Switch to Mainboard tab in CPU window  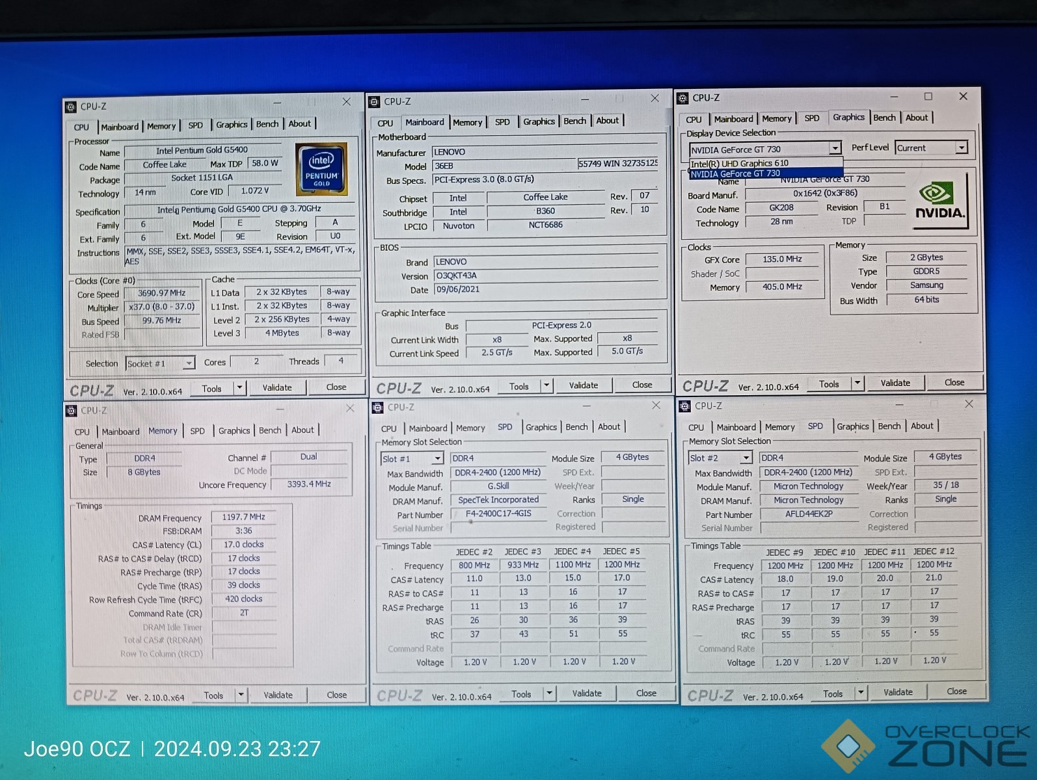120,127
